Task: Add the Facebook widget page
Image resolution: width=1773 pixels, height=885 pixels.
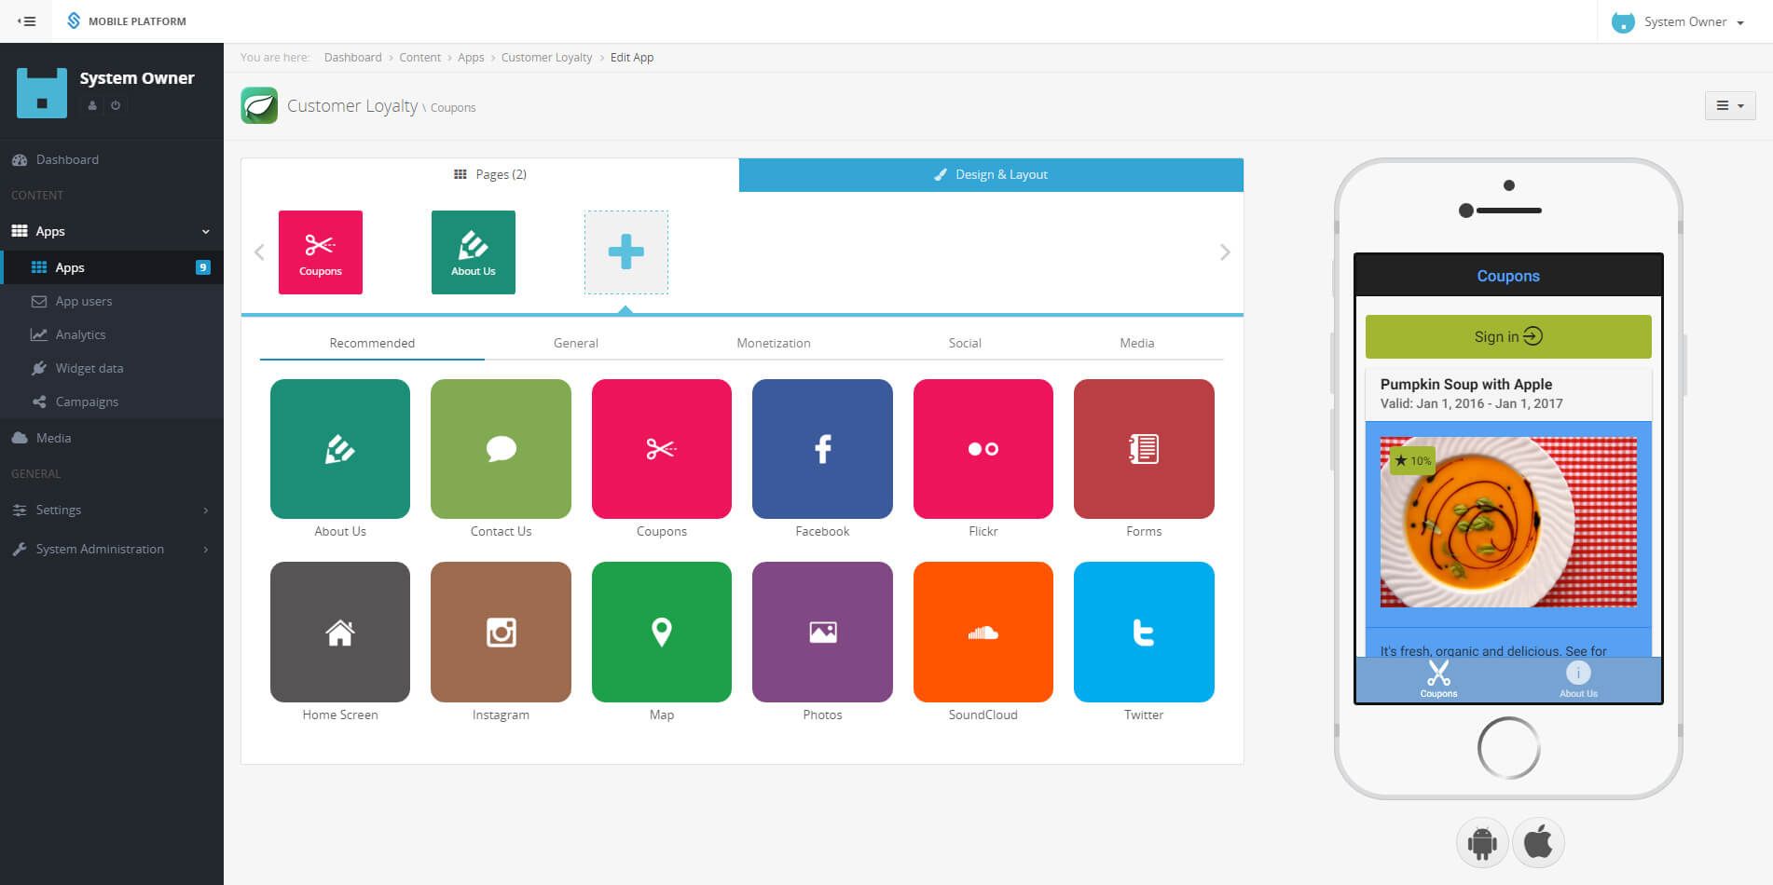Action: pyautogui.click(x=821, y=449)
